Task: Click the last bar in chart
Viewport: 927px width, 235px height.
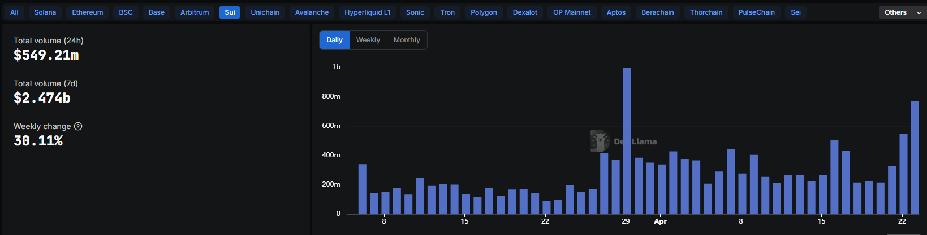Action: [x=915, y=158]
